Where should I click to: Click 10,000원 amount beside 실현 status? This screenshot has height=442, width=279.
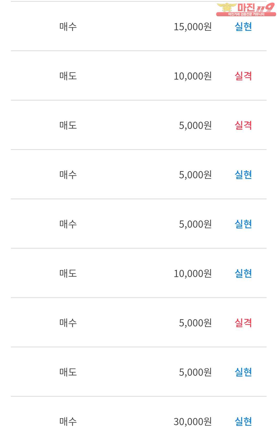[x=192, y=273]
